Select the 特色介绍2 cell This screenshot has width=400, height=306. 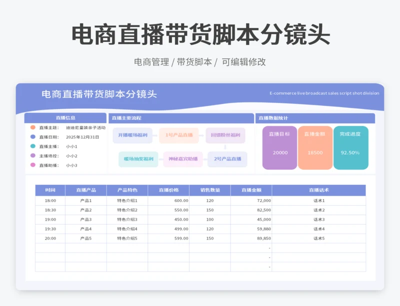[127, 210]
